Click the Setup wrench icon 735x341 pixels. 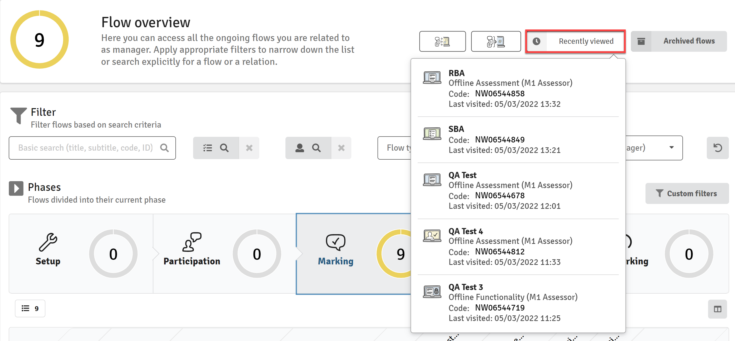48,242
